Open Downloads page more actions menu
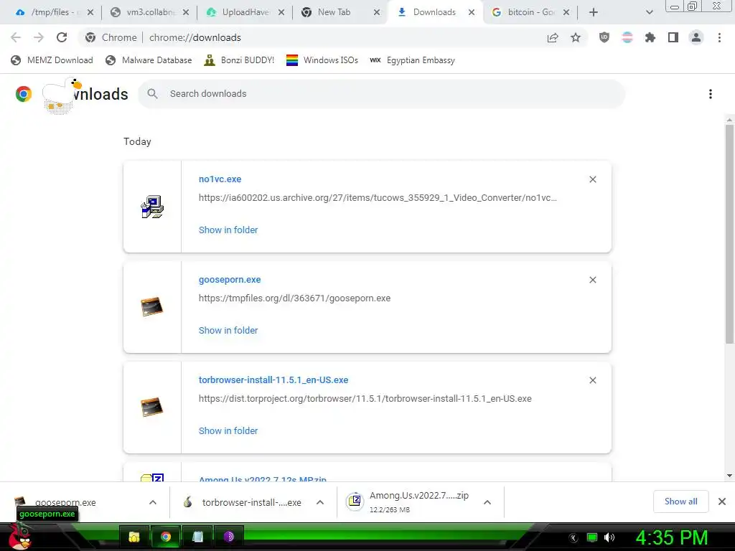Screen dimensions: 735x551 (711, 94)
